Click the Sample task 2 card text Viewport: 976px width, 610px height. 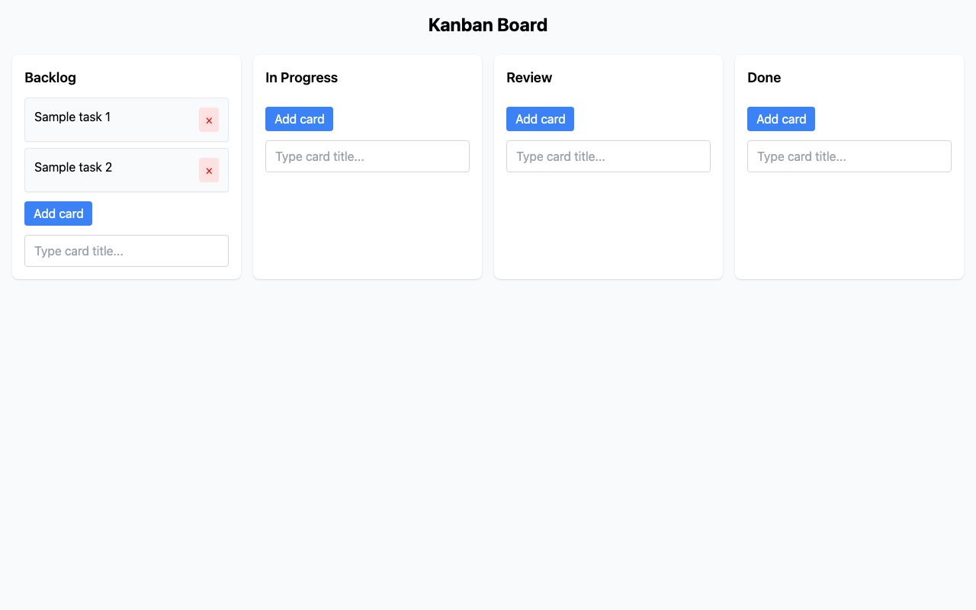73,167
